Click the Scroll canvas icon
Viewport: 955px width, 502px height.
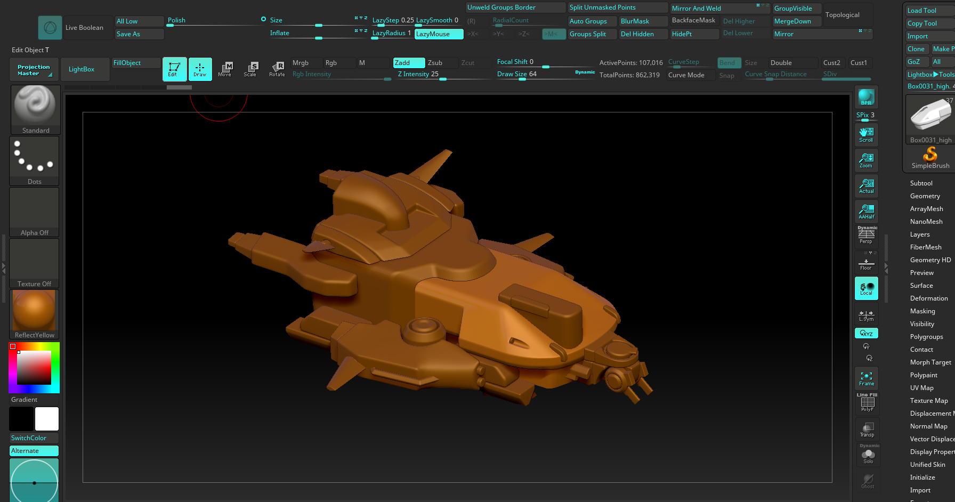pyautogui.click(x=866, y=134)
